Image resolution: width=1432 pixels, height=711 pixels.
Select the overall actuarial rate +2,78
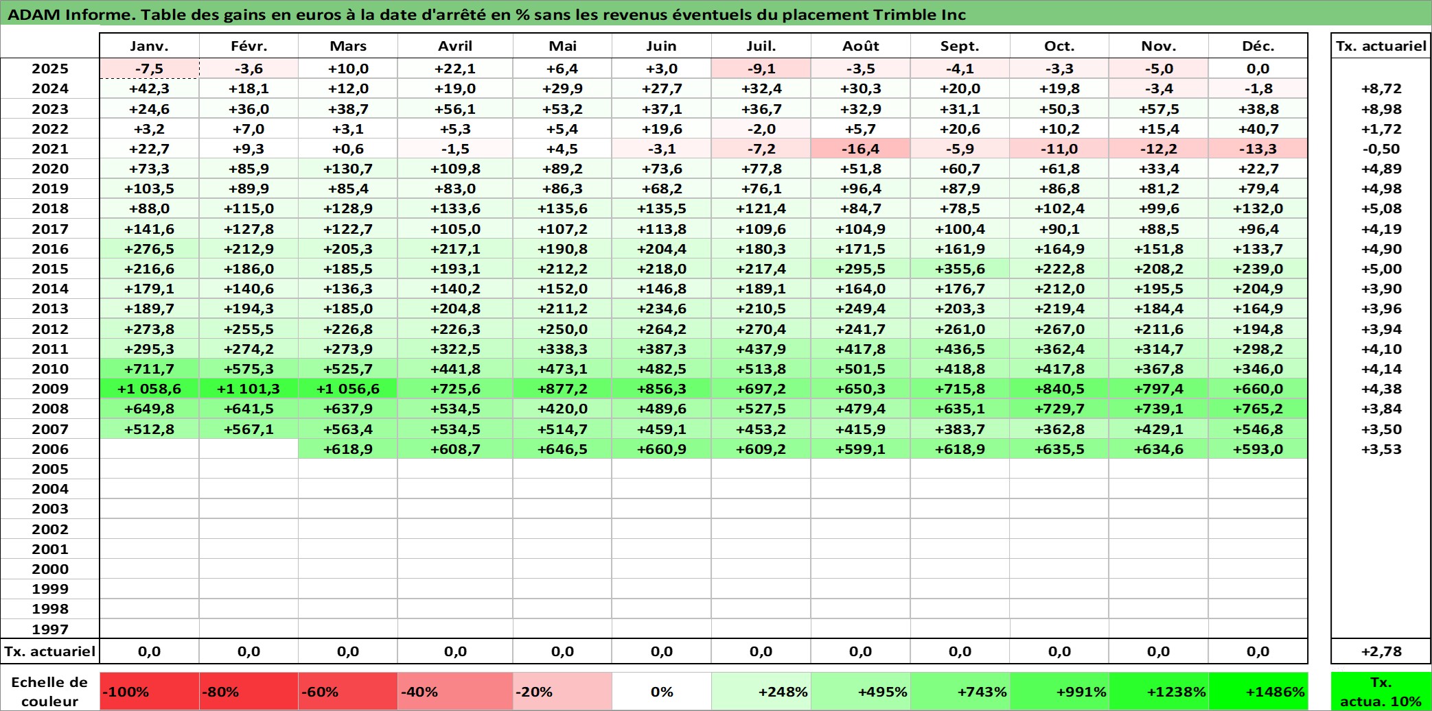1381,651
